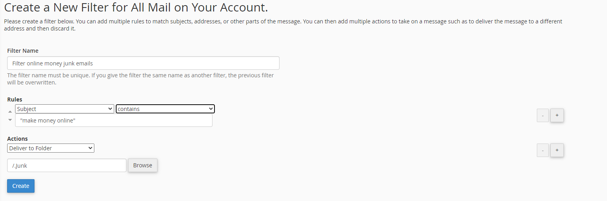Click the move rule up arrow

point(10,112)
